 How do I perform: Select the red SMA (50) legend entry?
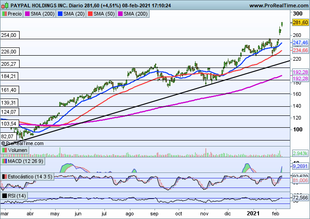pos(101,14)
